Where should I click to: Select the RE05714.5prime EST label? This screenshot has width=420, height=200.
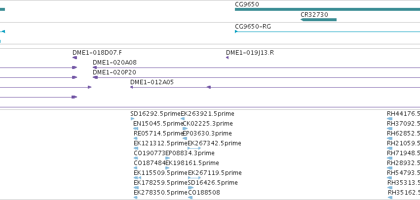(x=158, y=133)
